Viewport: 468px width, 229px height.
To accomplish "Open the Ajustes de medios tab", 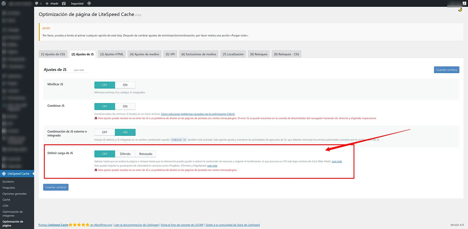I will pos(144,54).
